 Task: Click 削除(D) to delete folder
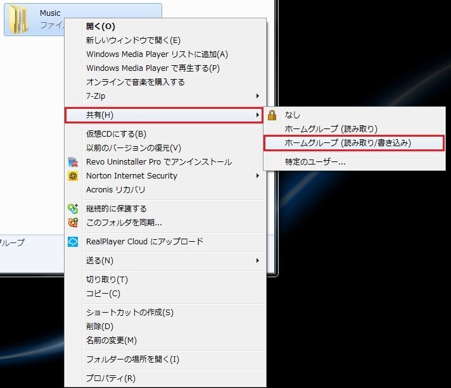[x=99, y=327]
